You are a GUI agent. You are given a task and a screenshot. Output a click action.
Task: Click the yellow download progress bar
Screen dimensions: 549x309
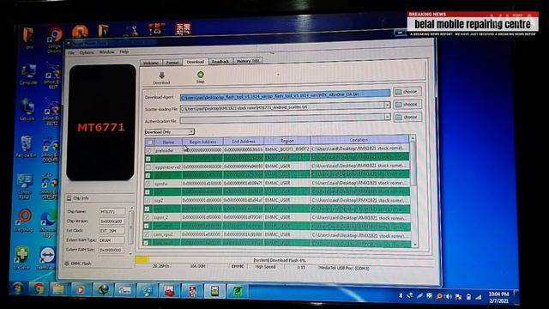142,259
